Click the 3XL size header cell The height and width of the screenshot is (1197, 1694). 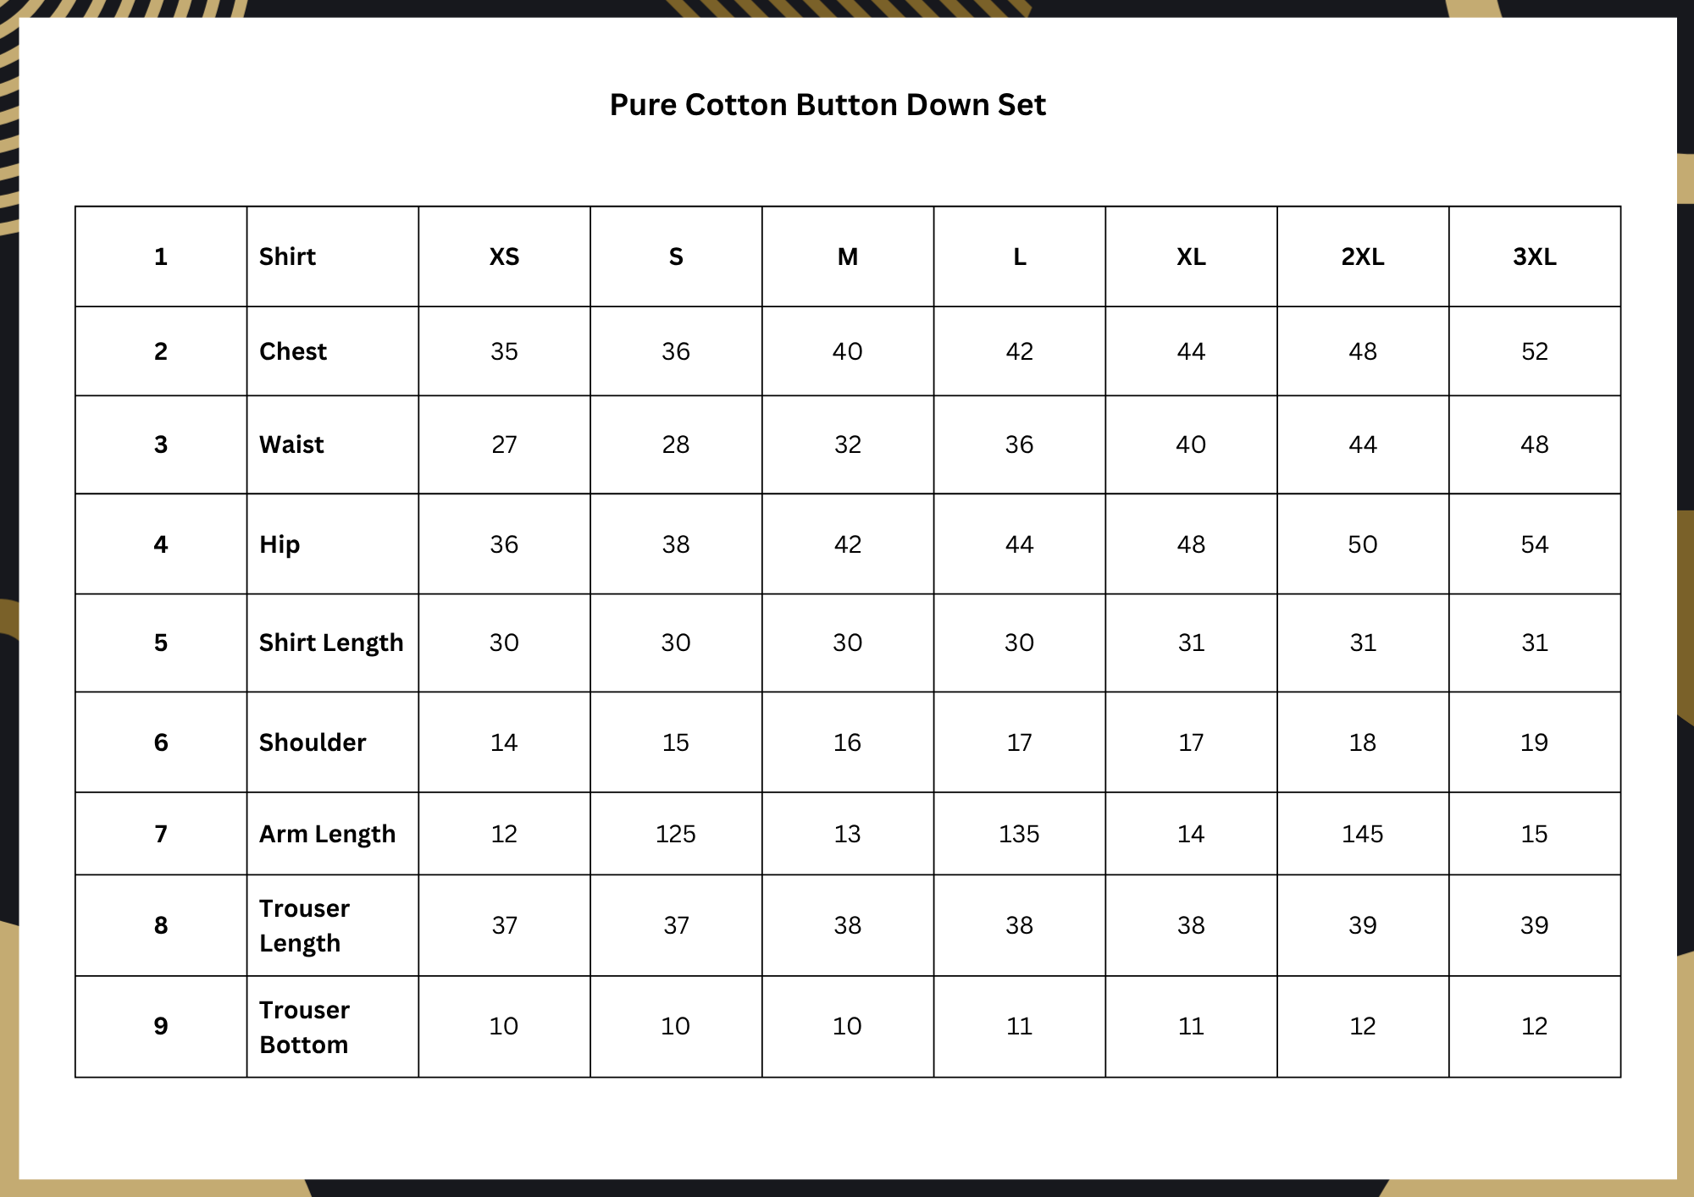[x=1534, y=256]
